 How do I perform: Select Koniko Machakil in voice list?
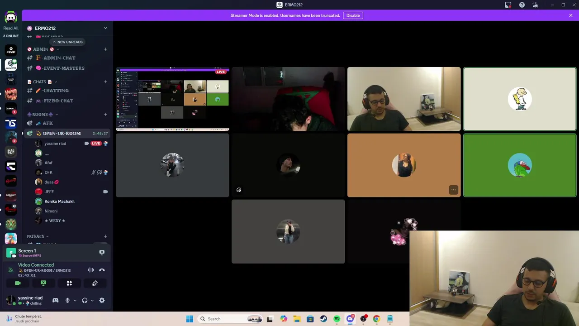[71, 201]
